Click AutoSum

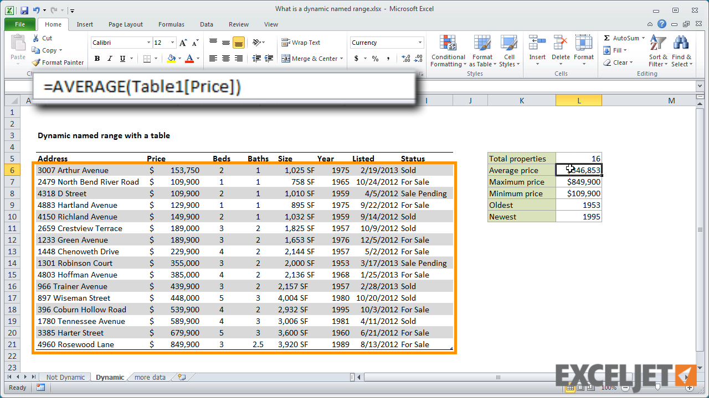coord(621,38)
